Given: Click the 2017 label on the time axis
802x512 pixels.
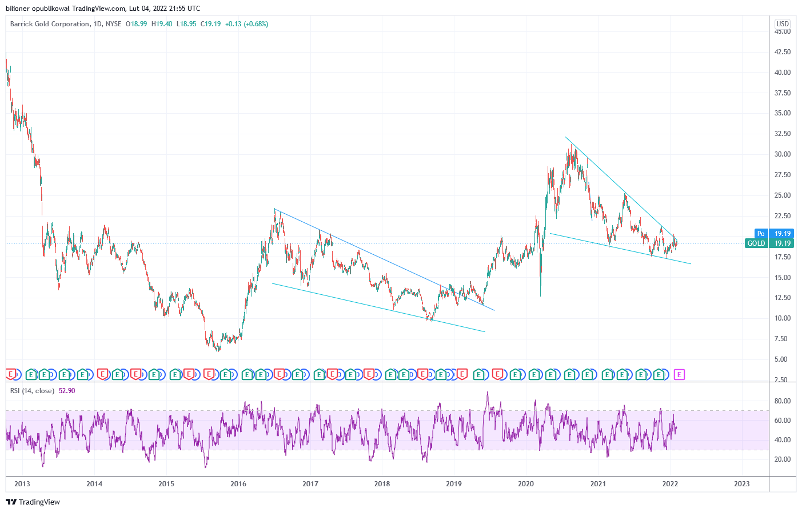Looking at the screenshot, I should coord(310,484).
